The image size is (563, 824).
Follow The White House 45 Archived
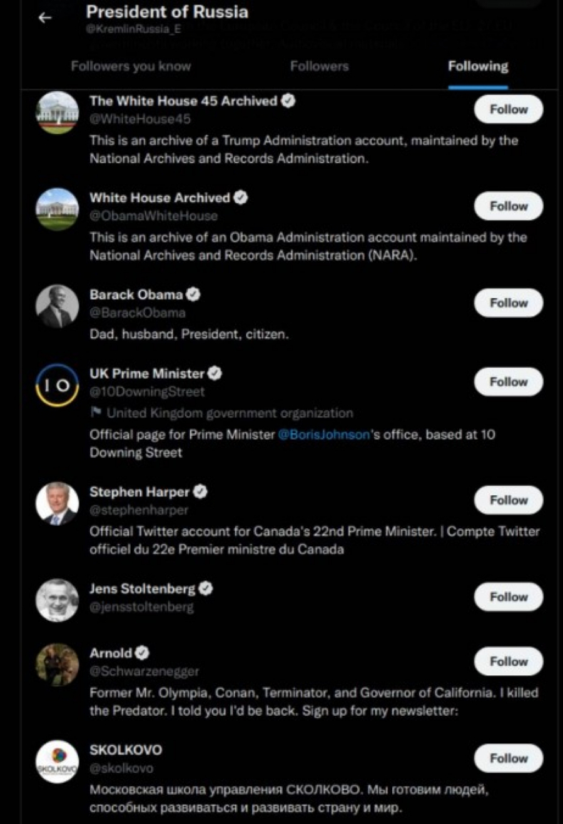[x=508, y=109]
